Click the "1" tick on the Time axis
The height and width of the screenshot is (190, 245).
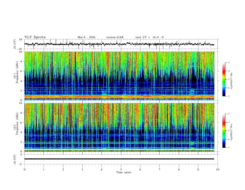pyautogui.click(x=44, y=170)
